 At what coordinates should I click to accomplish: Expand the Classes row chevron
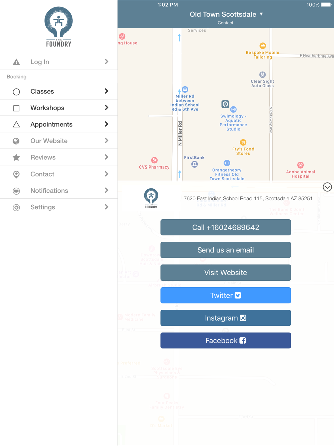[x=106, y=91]
